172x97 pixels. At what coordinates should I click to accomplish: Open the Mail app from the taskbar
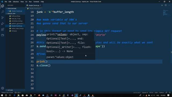pyautogui.click(x=27, y=95)
